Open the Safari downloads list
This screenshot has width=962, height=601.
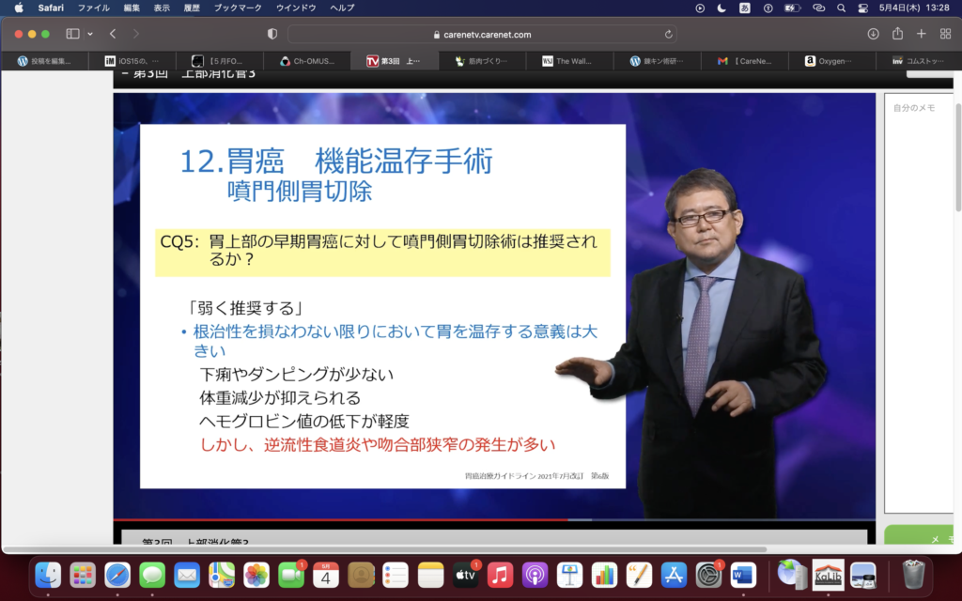(x=873, y=34)
